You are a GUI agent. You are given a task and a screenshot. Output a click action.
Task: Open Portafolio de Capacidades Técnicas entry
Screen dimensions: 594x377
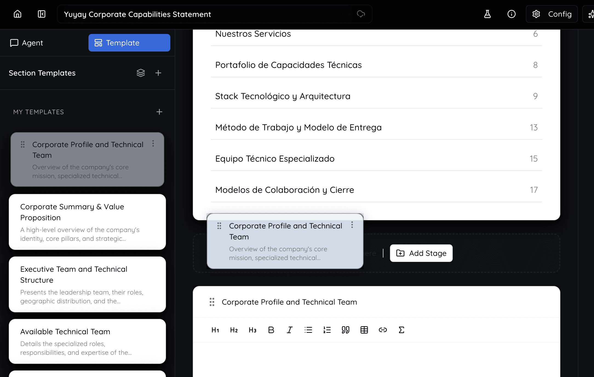point(376,65)
